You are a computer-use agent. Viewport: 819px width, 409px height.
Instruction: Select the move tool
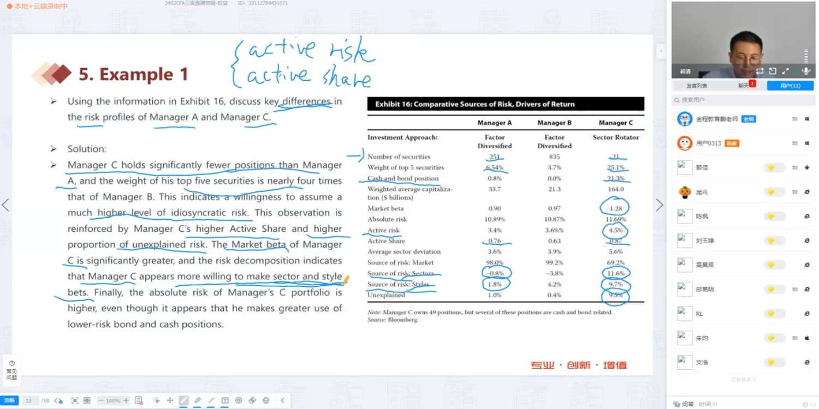tap(170, 401)
